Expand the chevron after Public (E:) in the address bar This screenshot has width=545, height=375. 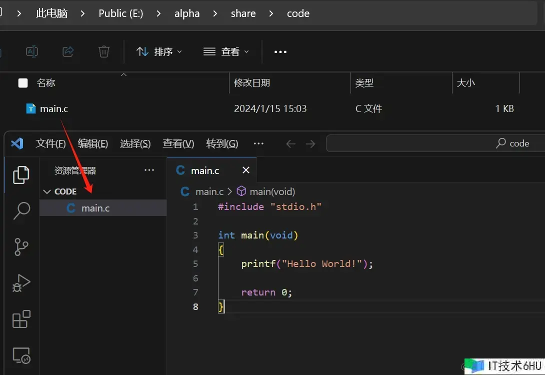[158, 13]
